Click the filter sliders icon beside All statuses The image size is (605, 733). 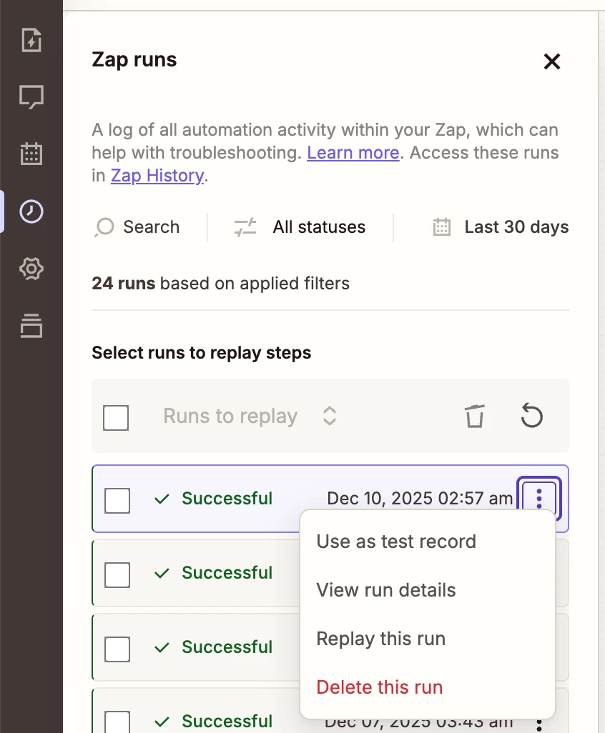click(245, 227)
